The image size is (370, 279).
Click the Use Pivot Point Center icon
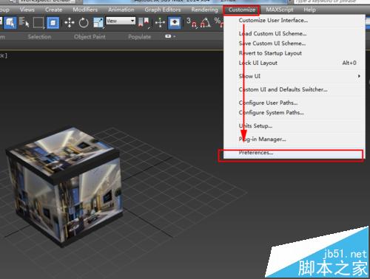click(x=144, y=22)
